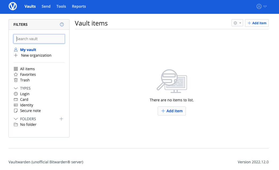This screenshot has width=279, height=170.
Task: Click the Vaultwarden logo icon
Action: [x=13, y=6]
